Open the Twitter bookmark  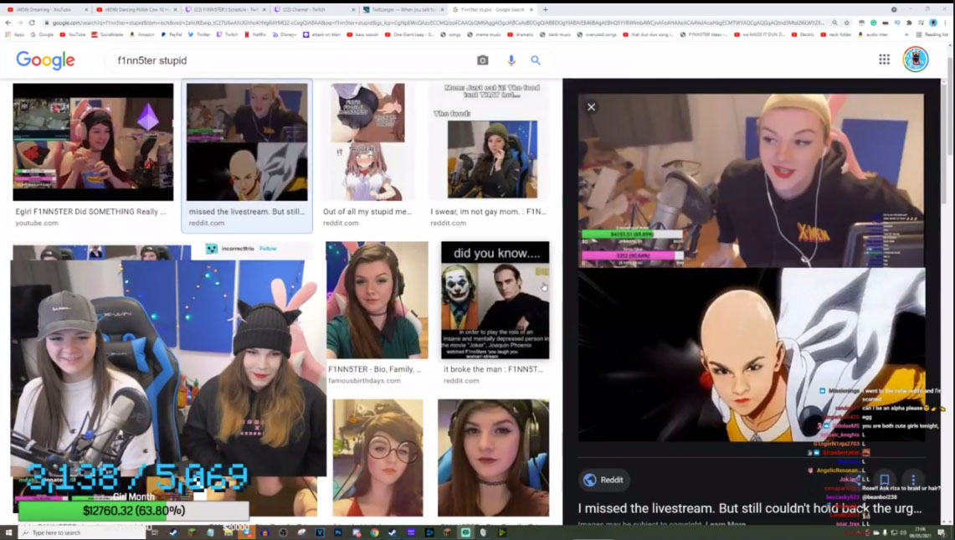[199, 34]
